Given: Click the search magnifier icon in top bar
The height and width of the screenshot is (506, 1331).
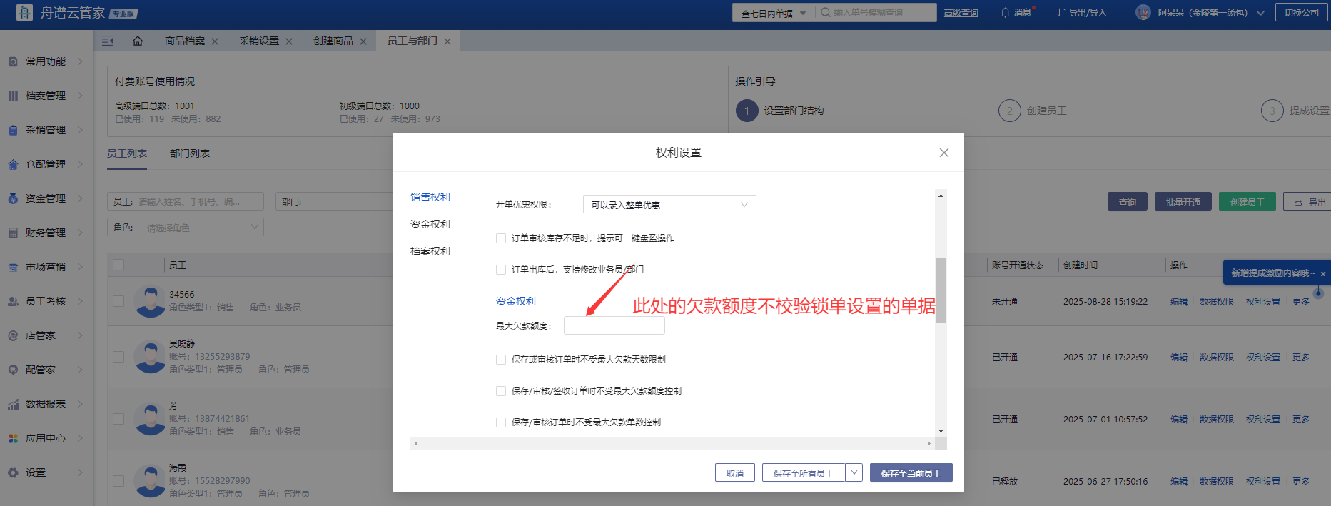Looking at the screenshot, I should [x=826, y=13].
